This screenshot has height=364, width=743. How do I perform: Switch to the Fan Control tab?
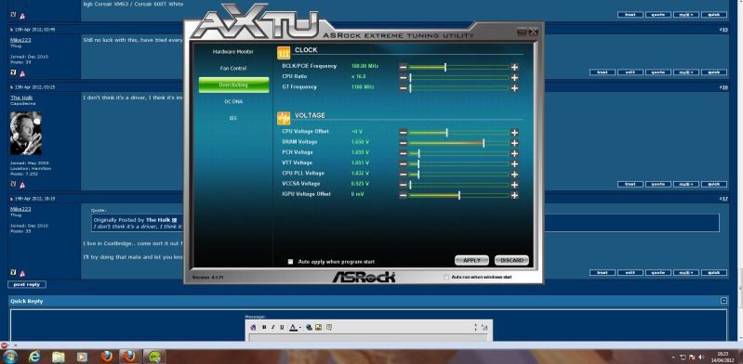point(233,68)
